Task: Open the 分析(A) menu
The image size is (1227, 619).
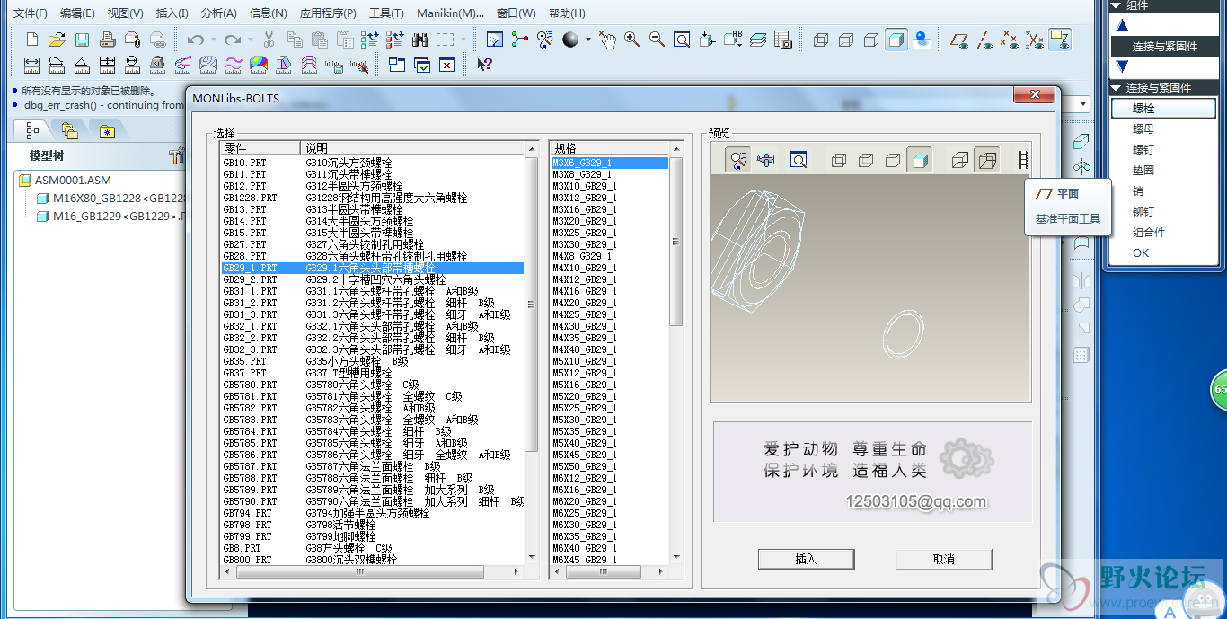Action: pyautogui.click(x=218, y=13)
